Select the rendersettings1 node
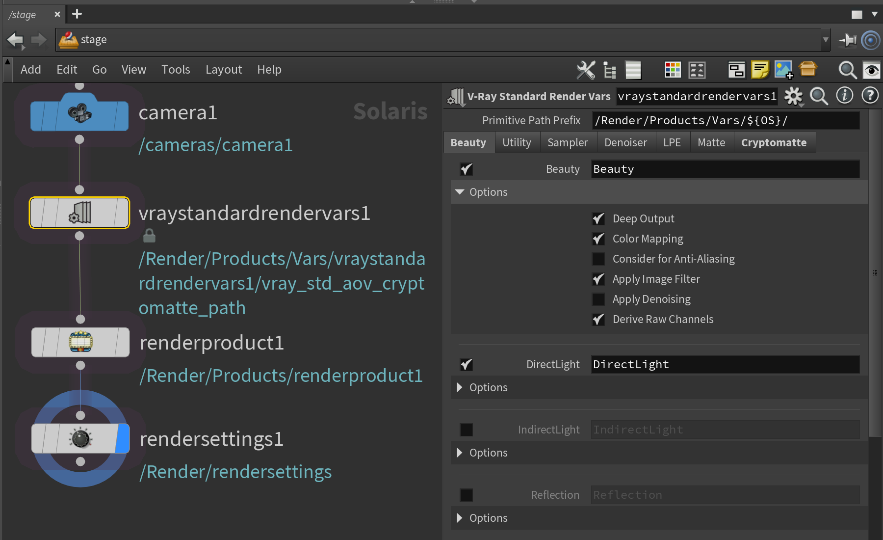 click(x=80, y=438)
